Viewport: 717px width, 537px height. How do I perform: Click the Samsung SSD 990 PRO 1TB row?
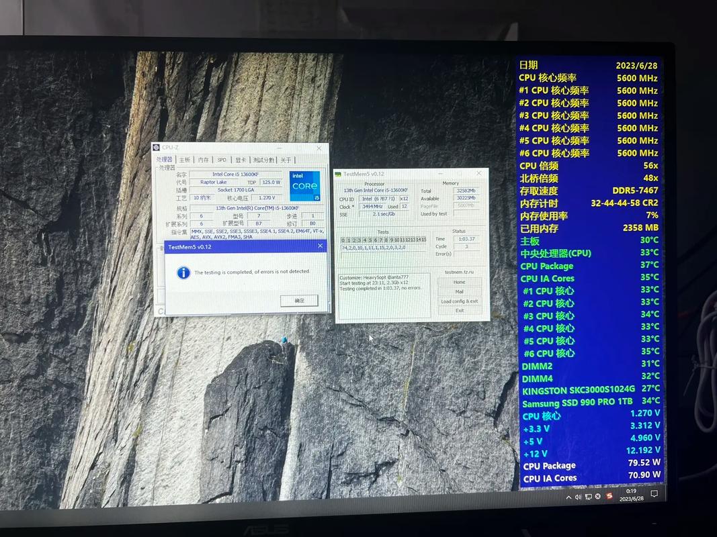[x=591, y=402]
